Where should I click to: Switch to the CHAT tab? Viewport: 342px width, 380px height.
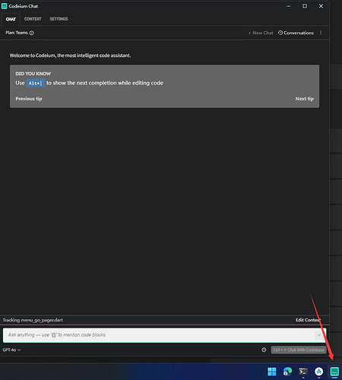(11, 19)
